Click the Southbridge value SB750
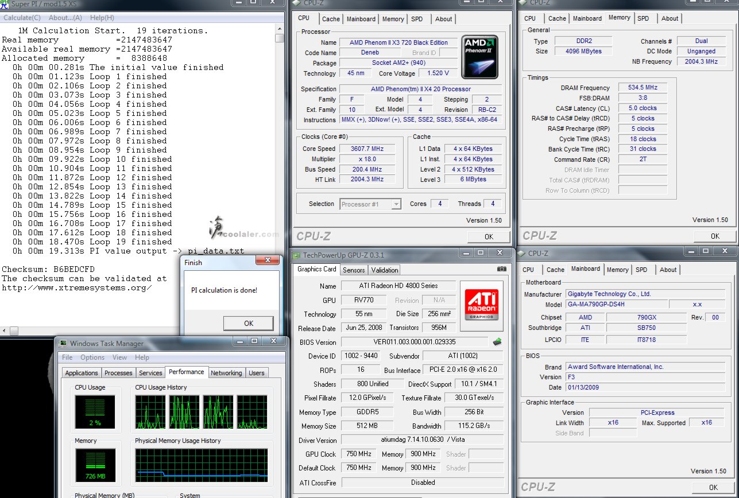 click(646, 328)
